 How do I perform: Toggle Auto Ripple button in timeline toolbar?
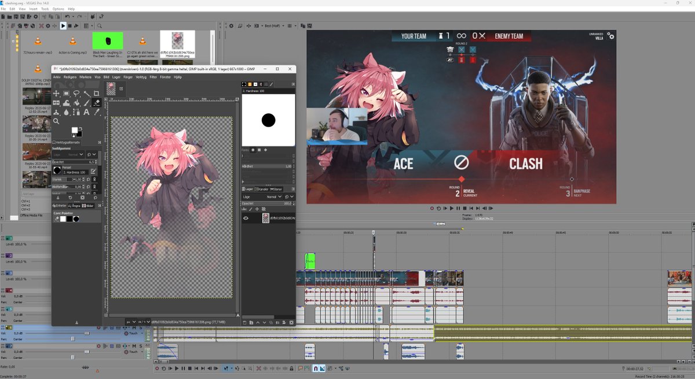pos(330,368)
